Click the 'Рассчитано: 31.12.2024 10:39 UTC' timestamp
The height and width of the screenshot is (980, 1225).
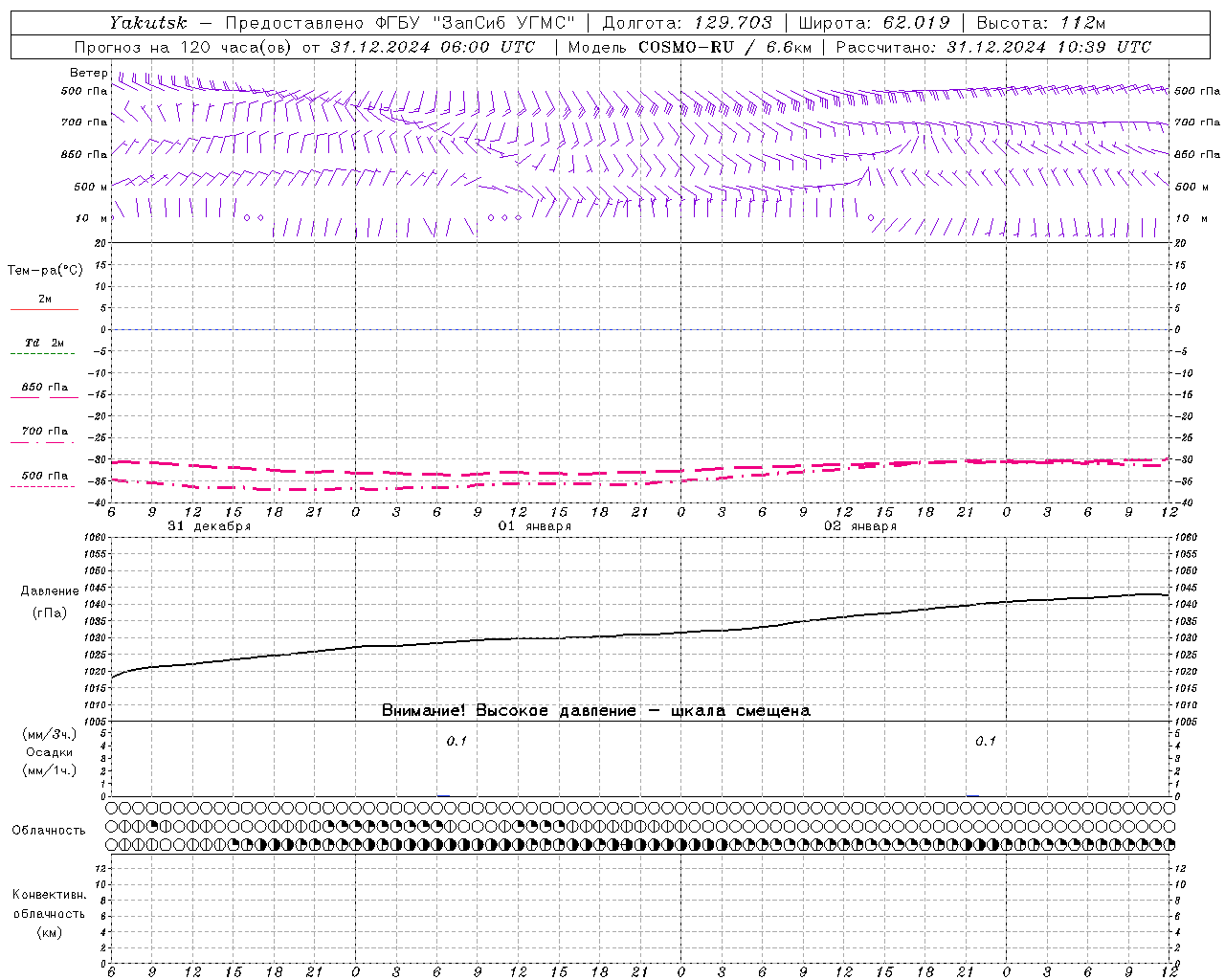(993, 47)
